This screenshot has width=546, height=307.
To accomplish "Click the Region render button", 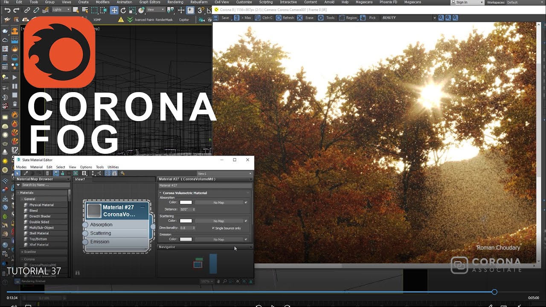I will click(x=348, y=18).
